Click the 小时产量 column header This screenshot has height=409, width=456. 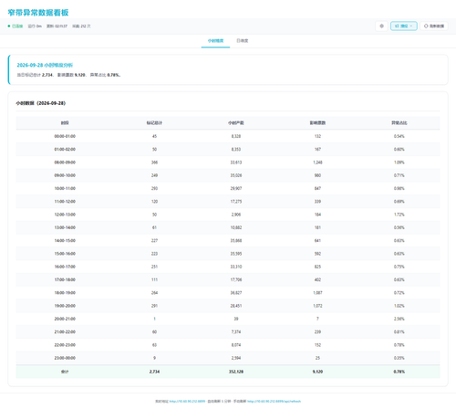click(236, 123)
